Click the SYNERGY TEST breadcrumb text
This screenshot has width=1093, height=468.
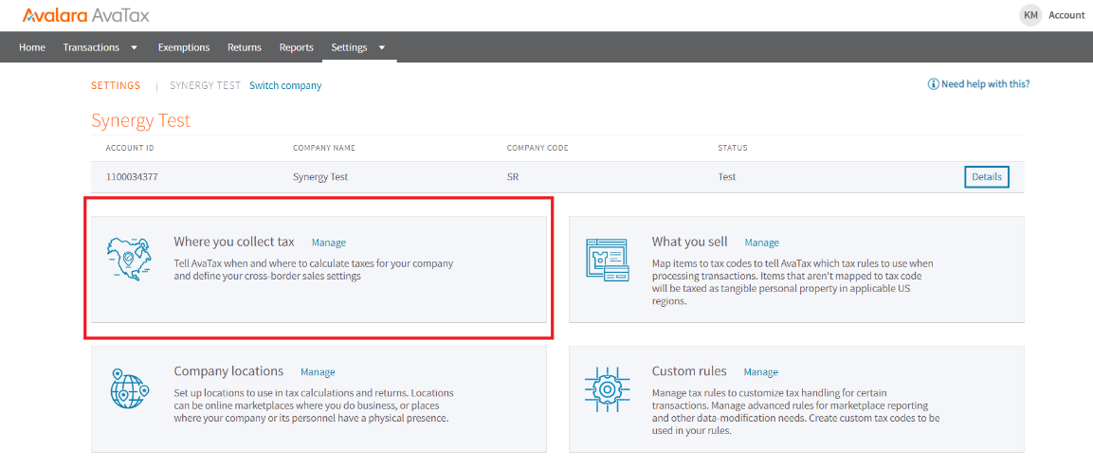point(205,85)
